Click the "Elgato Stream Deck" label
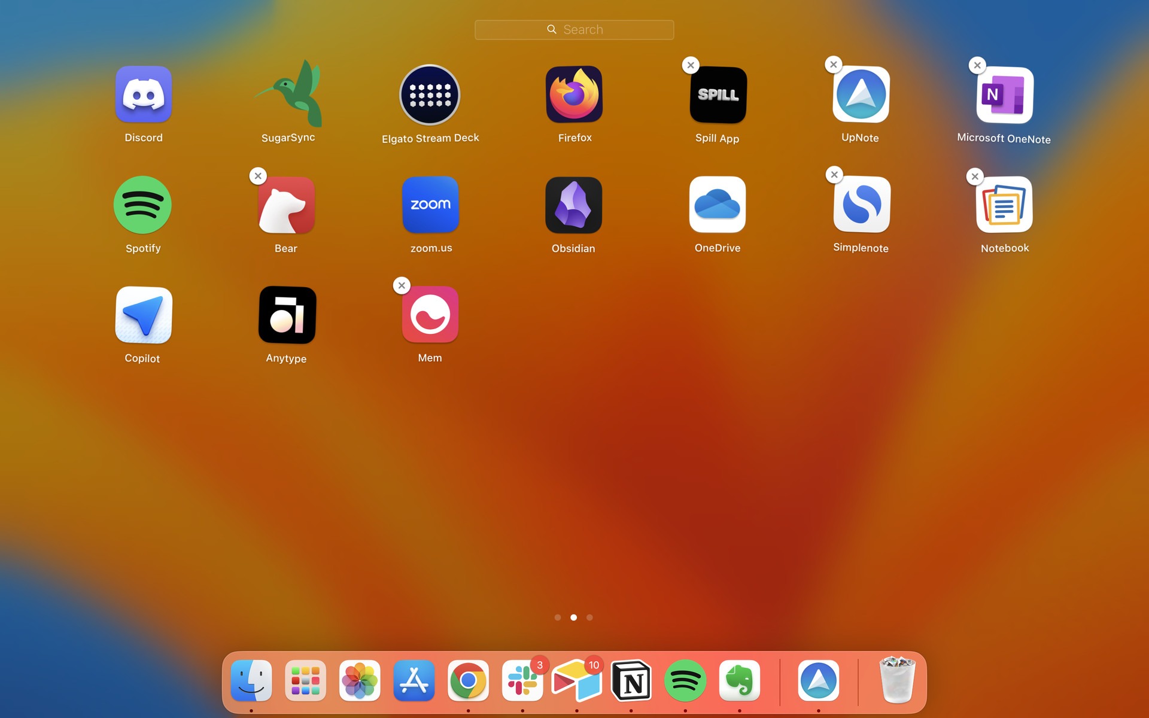 click(x=430, y=138)
